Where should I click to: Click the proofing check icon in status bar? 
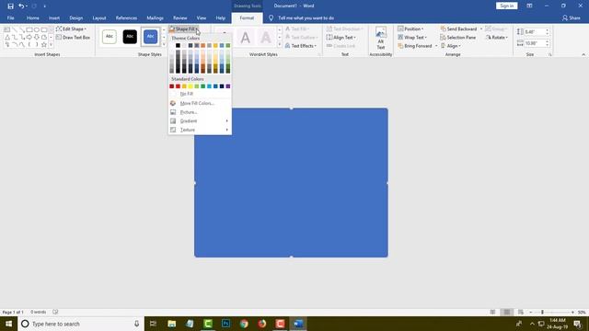point(55,312)
